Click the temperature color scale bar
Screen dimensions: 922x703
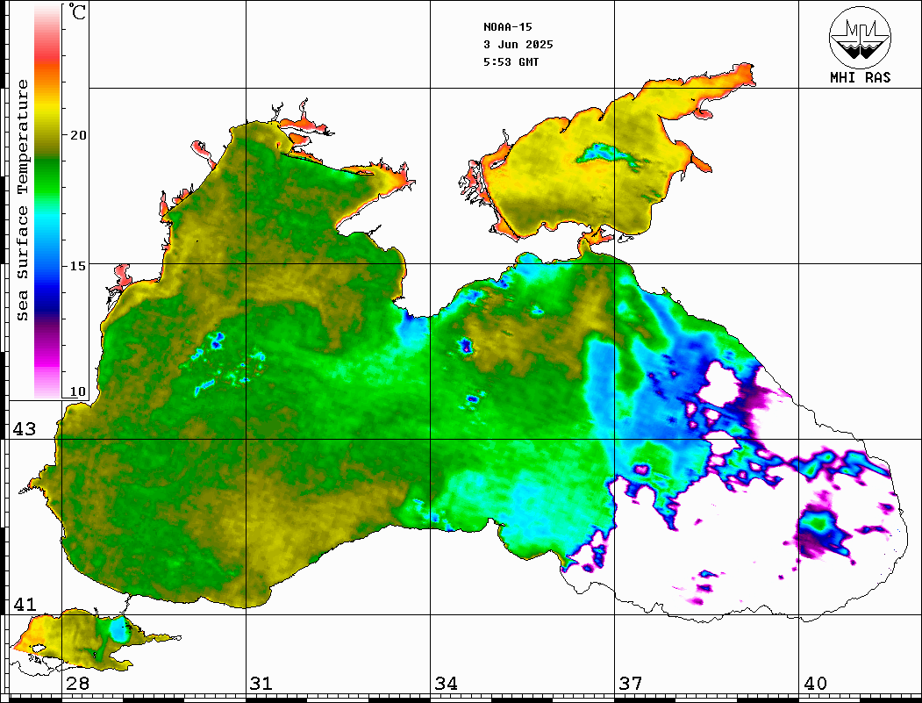pyautogui.click(x=47, y=202)
